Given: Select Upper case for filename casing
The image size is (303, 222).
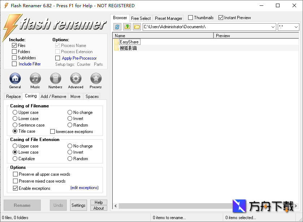Looking at the screenshot, I should pos(14,112).
